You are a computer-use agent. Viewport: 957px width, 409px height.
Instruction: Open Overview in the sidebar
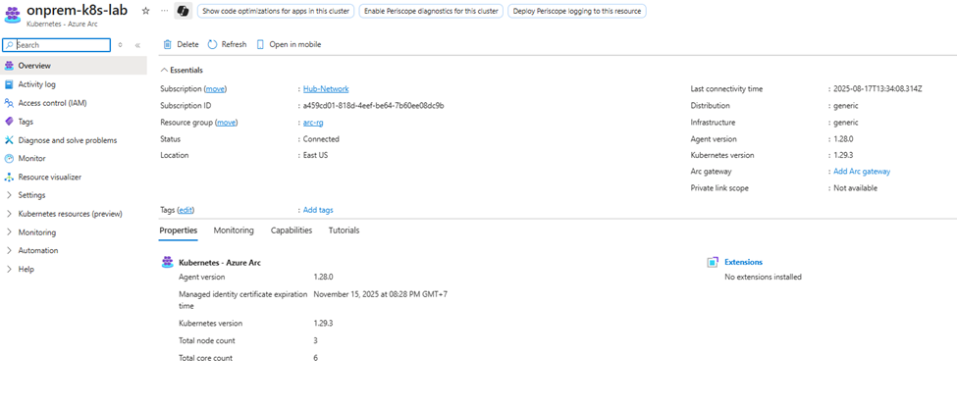tap(74, 66)
